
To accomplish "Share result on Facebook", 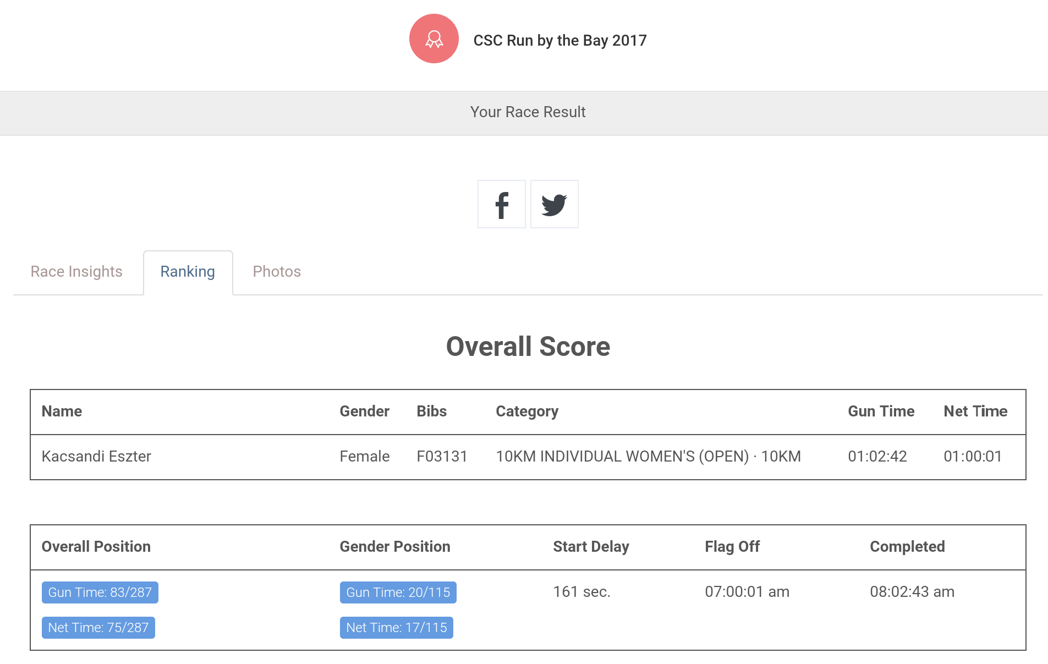I will click(x=501, y=204).
